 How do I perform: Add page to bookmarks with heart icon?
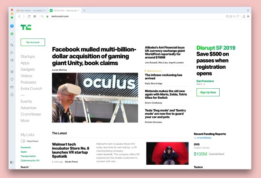tap(238, 16)
